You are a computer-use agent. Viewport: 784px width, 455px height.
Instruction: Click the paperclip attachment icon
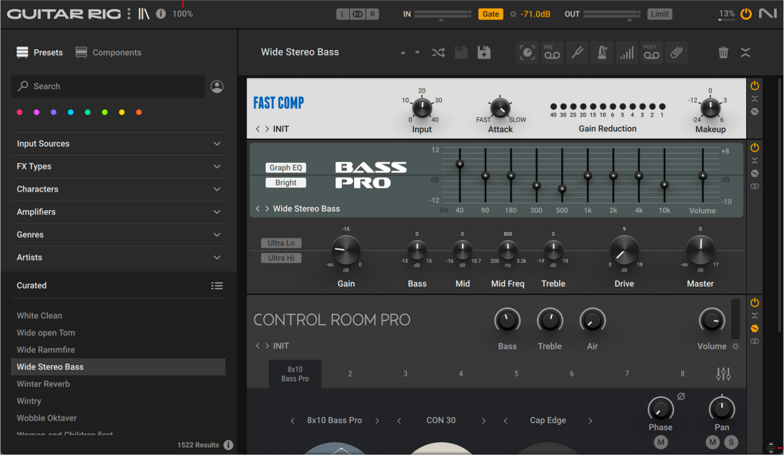(676, 53)
